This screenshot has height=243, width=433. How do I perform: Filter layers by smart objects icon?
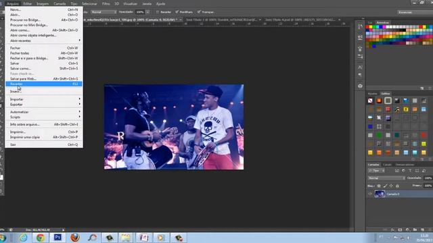pos(424,171)
